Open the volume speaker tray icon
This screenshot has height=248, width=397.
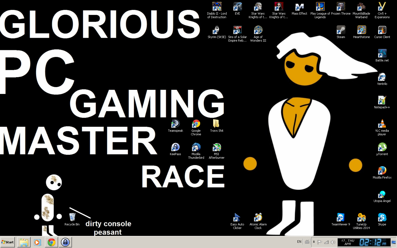point(333,242)
